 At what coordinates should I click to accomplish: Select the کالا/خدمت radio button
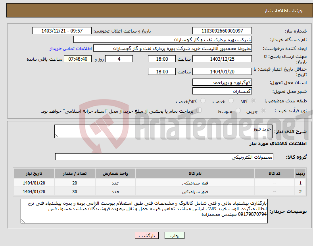coord(203,101)
